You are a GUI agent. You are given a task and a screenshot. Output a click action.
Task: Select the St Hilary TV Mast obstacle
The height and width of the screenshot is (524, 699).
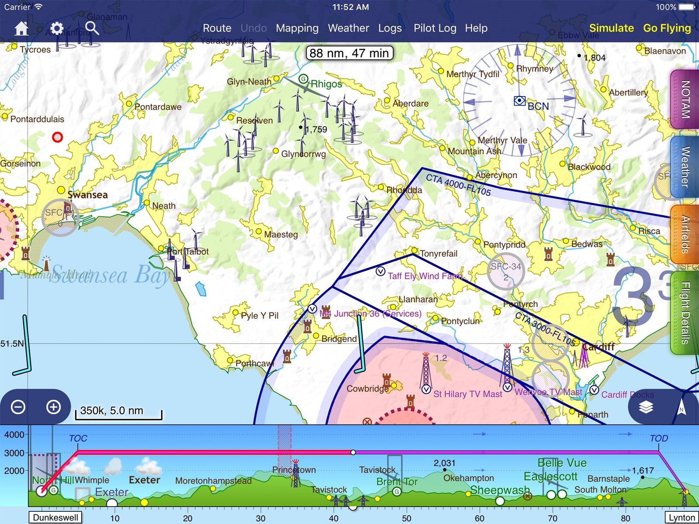coord(426,372)
